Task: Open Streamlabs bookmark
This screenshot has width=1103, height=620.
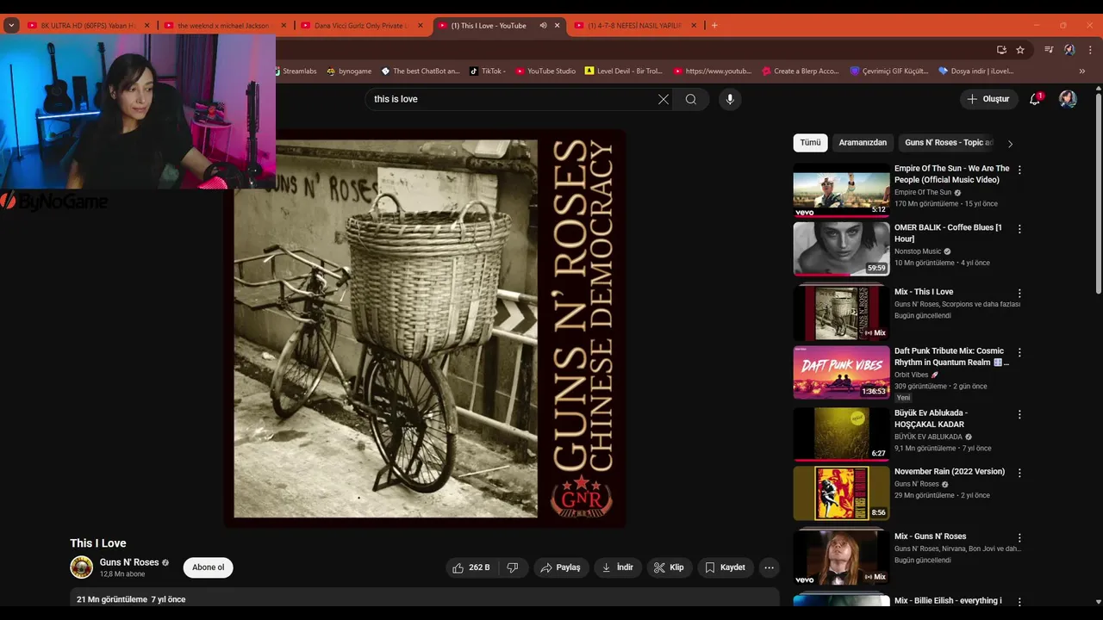Action: 294,71
